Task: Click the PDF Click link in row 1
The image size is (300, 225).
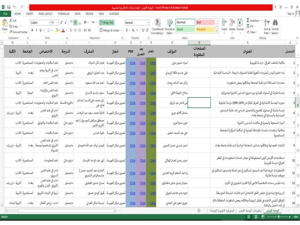Action: 132,63
